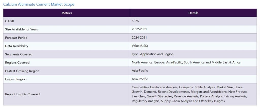Click the North America, Europe regions list
Screen dimensions: 260x108
186,62
